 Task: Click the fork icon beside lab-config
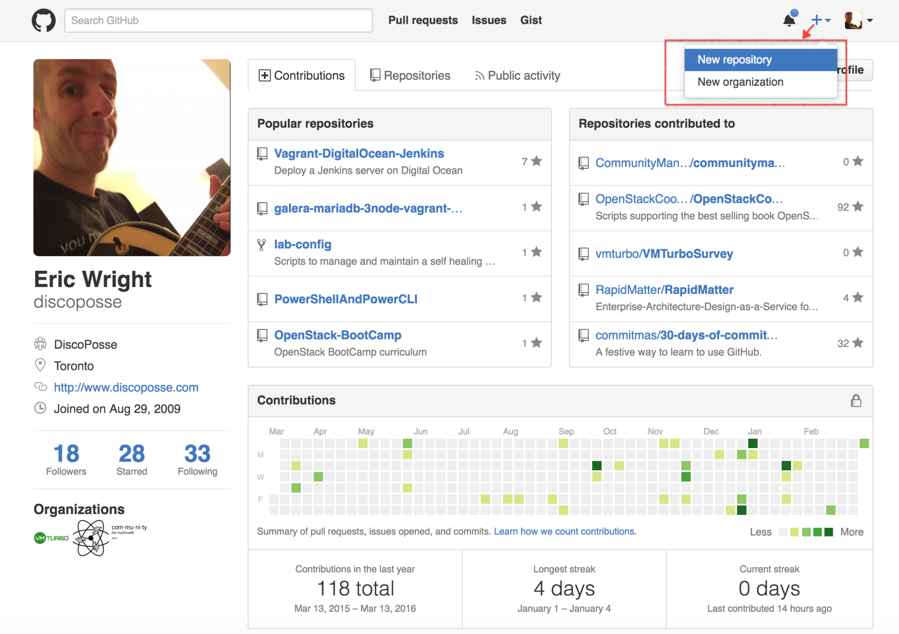(x=262, y=245)
